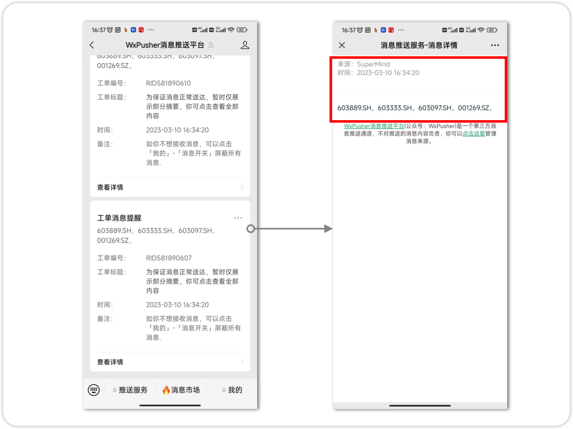Screen dimensions: 573x429
Task: Select the detail page time 2023-03-10 16:34:20
Action: click(x=388, y=73)
